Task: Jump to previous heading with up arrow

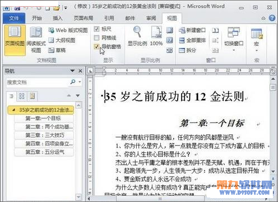Action: 69,95
